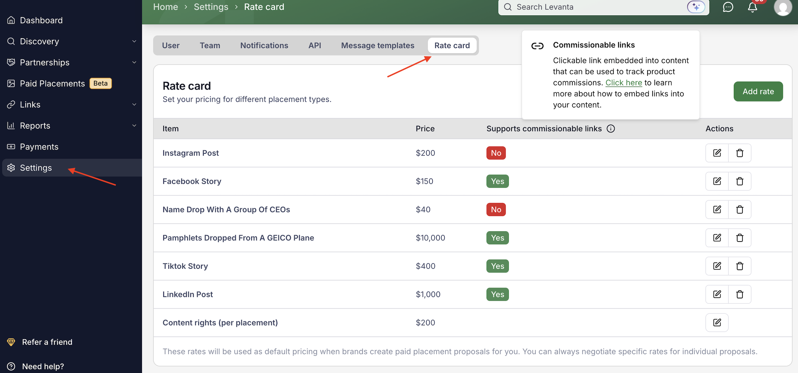Image resolution: width=798 pixels, height=373 pixels.
Task: Open the notifications bell
Action: (752, 7)
